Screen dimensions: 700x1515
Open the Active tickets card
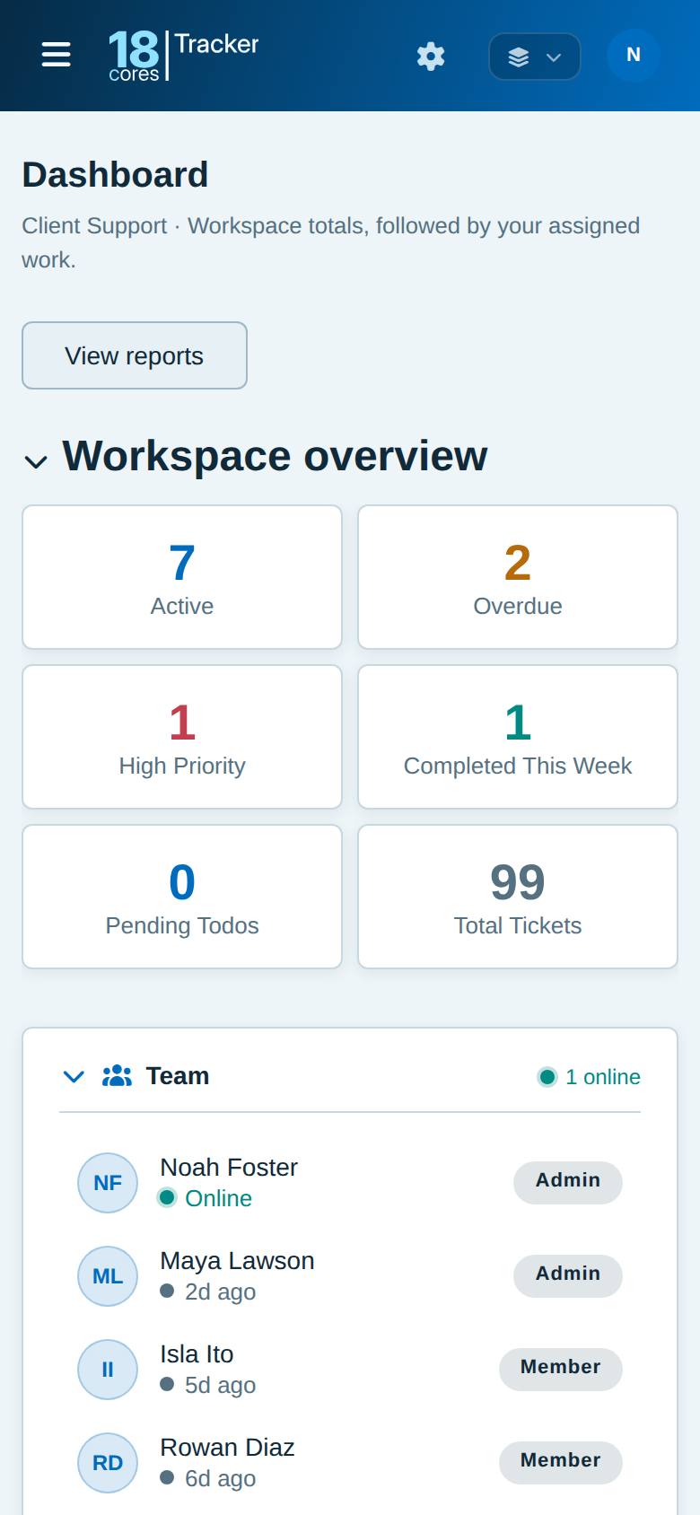click(x=182, y=577)
